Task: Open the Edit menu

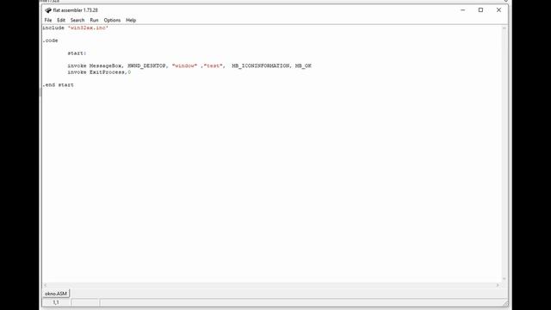Action: click(61, 20)
